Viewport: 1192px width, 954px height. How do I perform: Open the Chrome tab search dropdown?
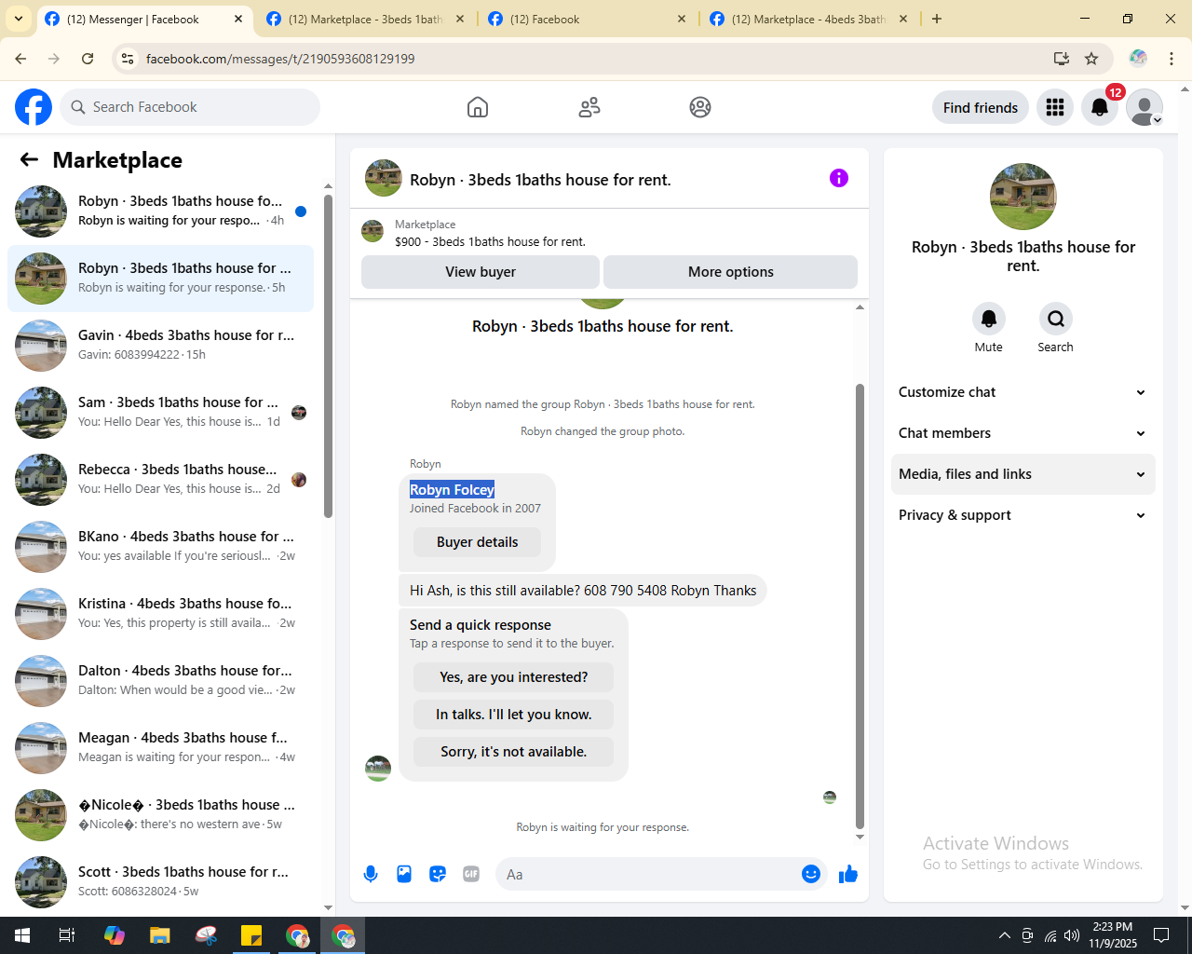[x=18, y=19]
